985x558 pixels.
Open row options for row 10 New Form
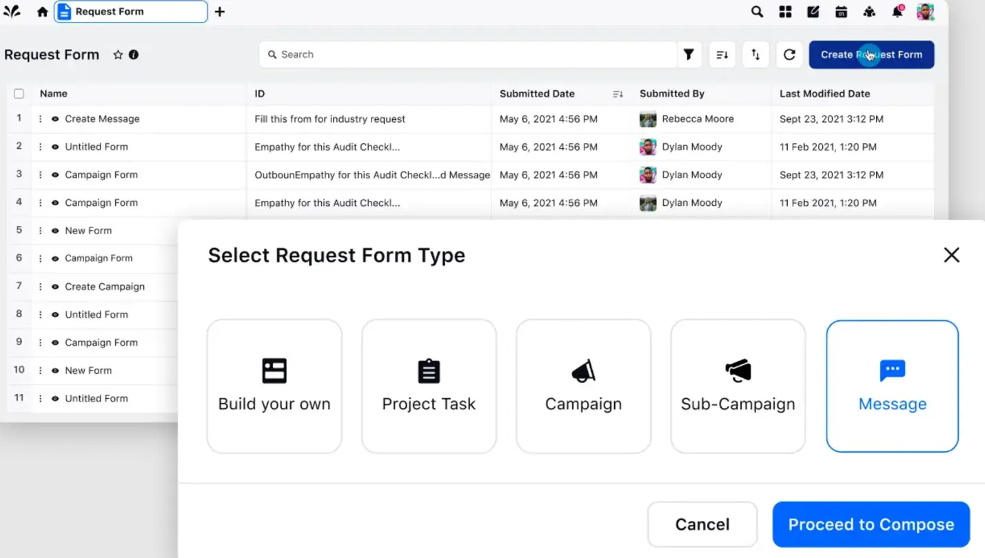point(41,371)
